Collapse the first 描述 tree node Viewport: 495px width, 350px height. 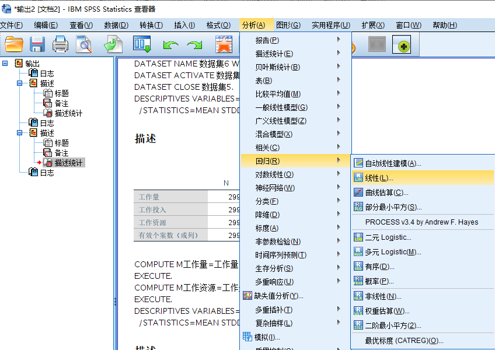(20, 83)
